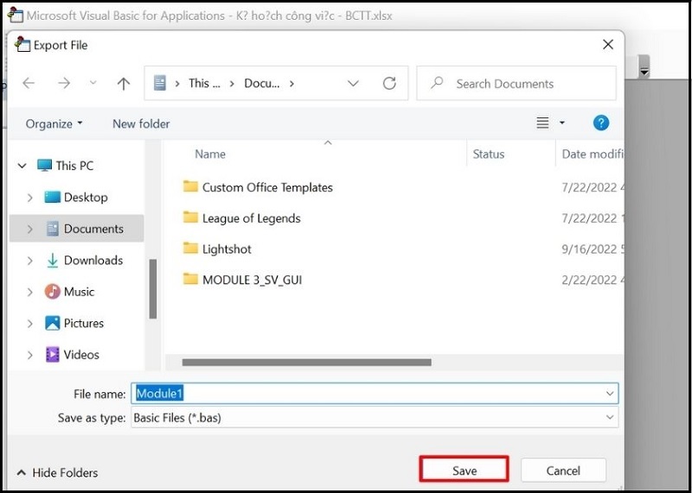Click the horizontal scrollbar in file list
This screenshot has width=692, height=493.
click(x=307, y=363)
